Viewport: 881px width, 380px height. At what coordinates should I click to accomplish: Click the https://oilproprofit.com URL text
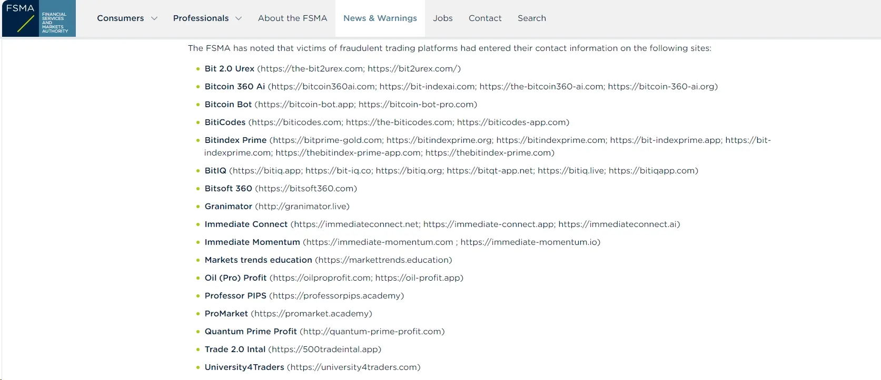pos(322,278)
